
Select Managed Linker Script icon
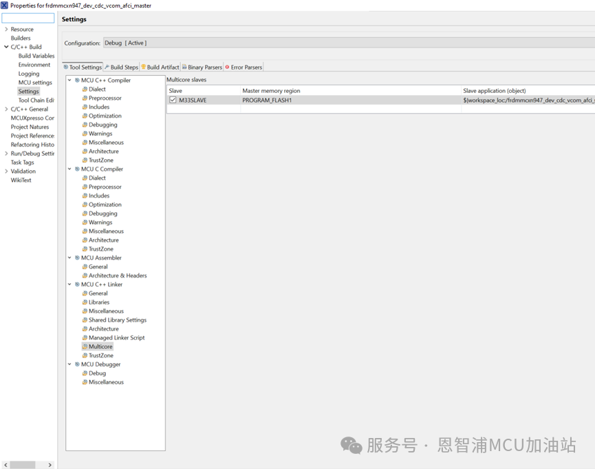[85, 337]
